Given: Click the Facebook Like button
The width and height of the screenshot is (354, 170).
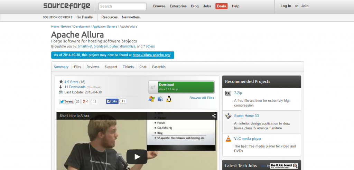Looking at the screenshot, I should tap(112, 101).
